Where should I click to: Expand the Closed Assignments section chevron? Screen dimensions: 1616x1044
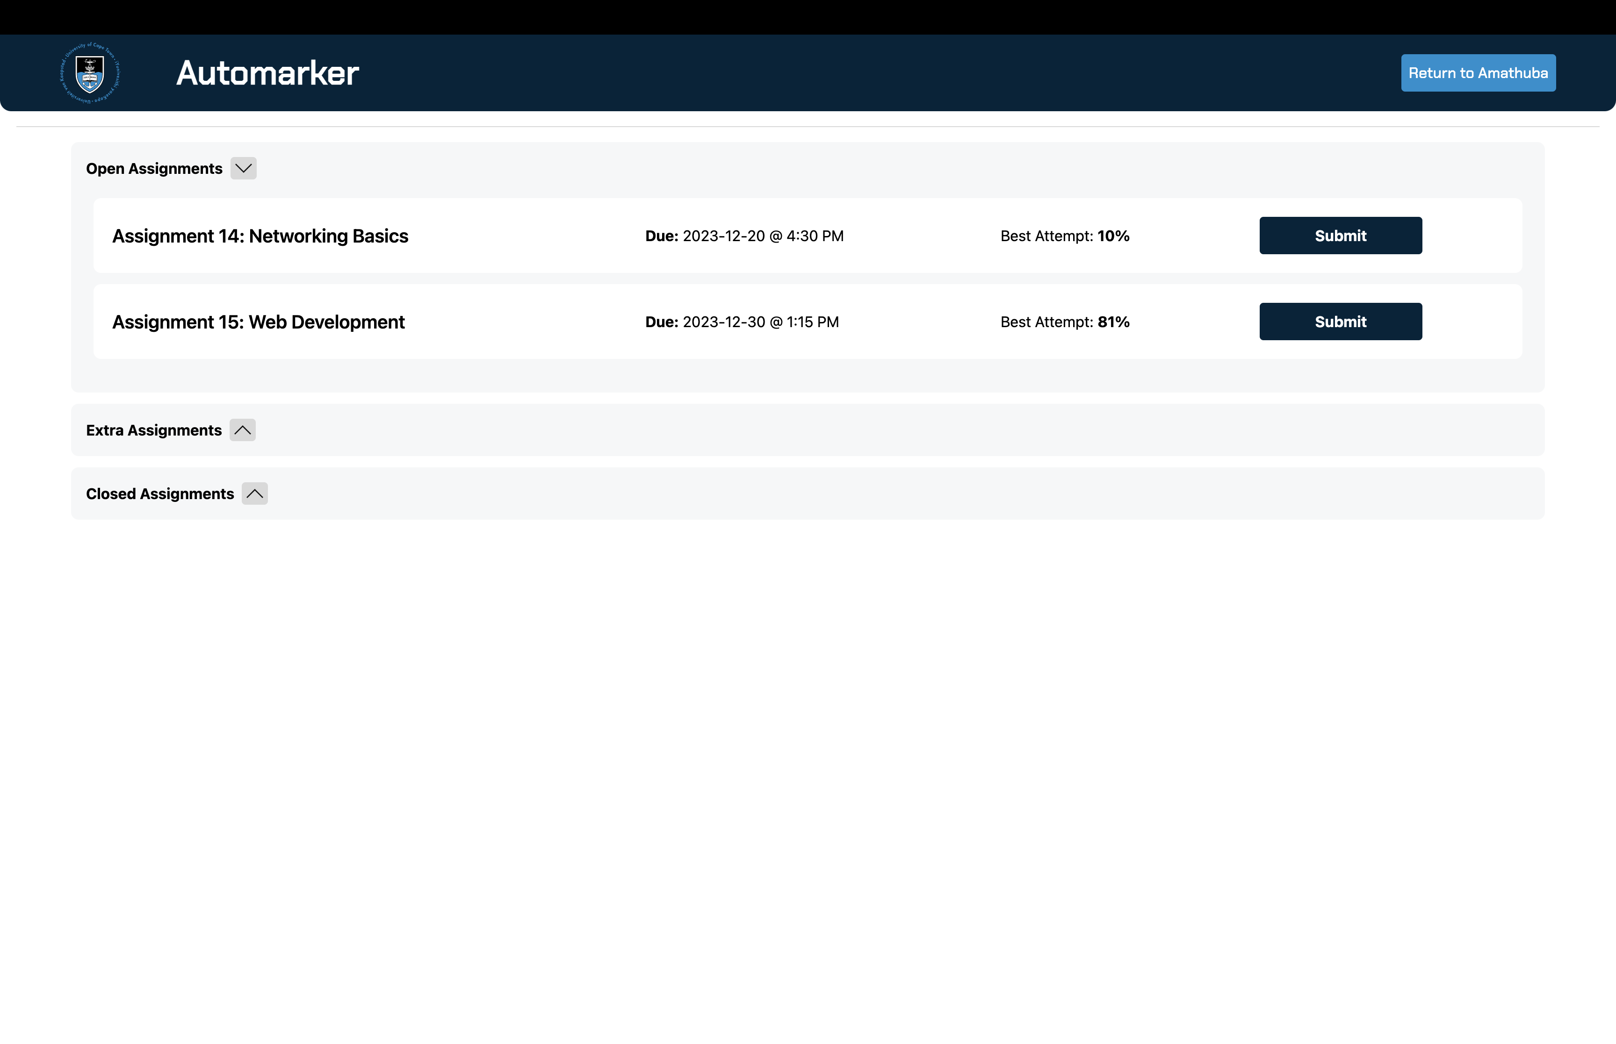(x=254, y=493)
